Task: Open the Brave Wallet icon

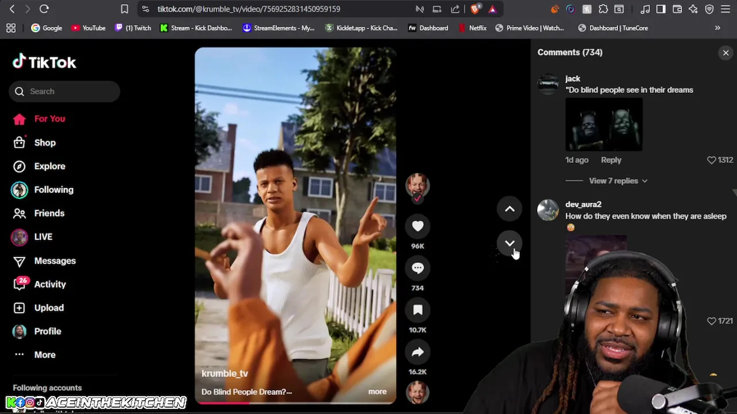Action: coord(677,9)
